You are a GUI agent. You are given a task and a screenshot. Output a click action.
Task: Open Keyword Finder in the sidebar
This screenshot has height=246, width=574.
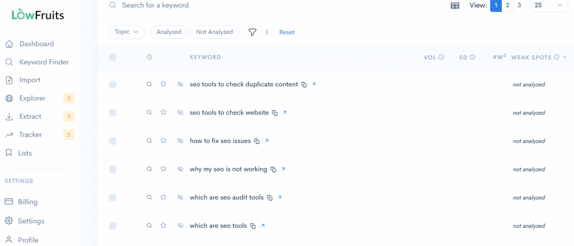click(44, 62)
